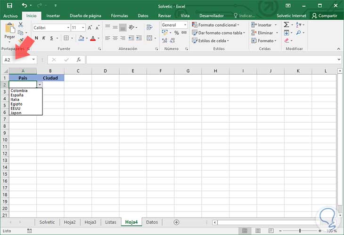Expand the formula bar
Screen dimensions: 344x235
pyautogui.click(x=339, y=59)
